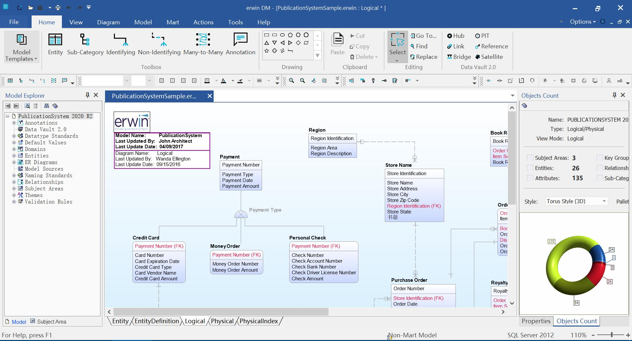Screen dimensions: 632x341
Task: Choose the Non-Identifying relationship tool
Action: click(159, 45)
